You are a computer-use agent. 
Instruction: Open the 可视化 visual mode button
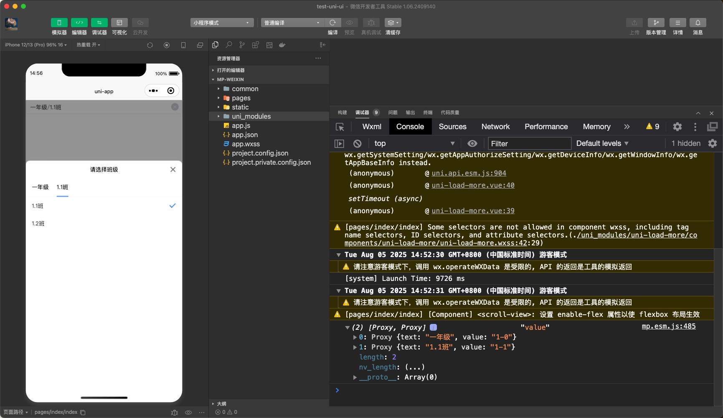click(x=119, y=23)
